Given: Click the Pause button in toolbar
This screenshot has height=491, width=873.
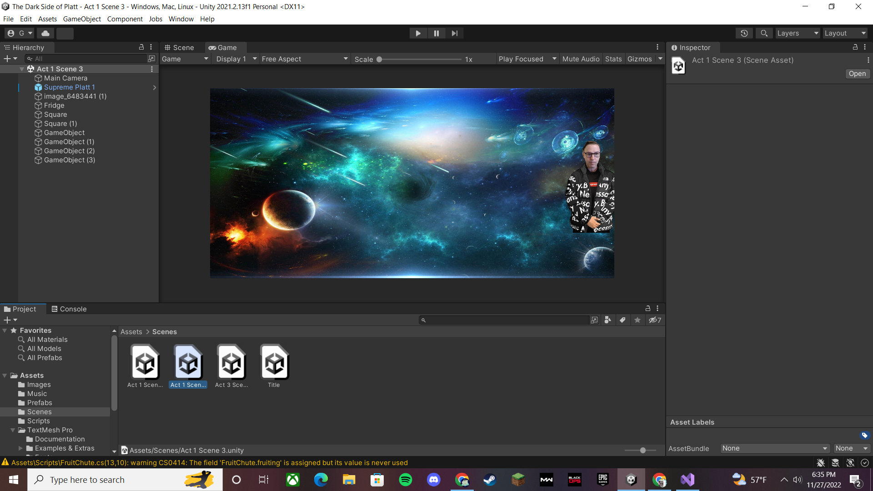Looking at the screenshot, I should (x=436, y=33).
